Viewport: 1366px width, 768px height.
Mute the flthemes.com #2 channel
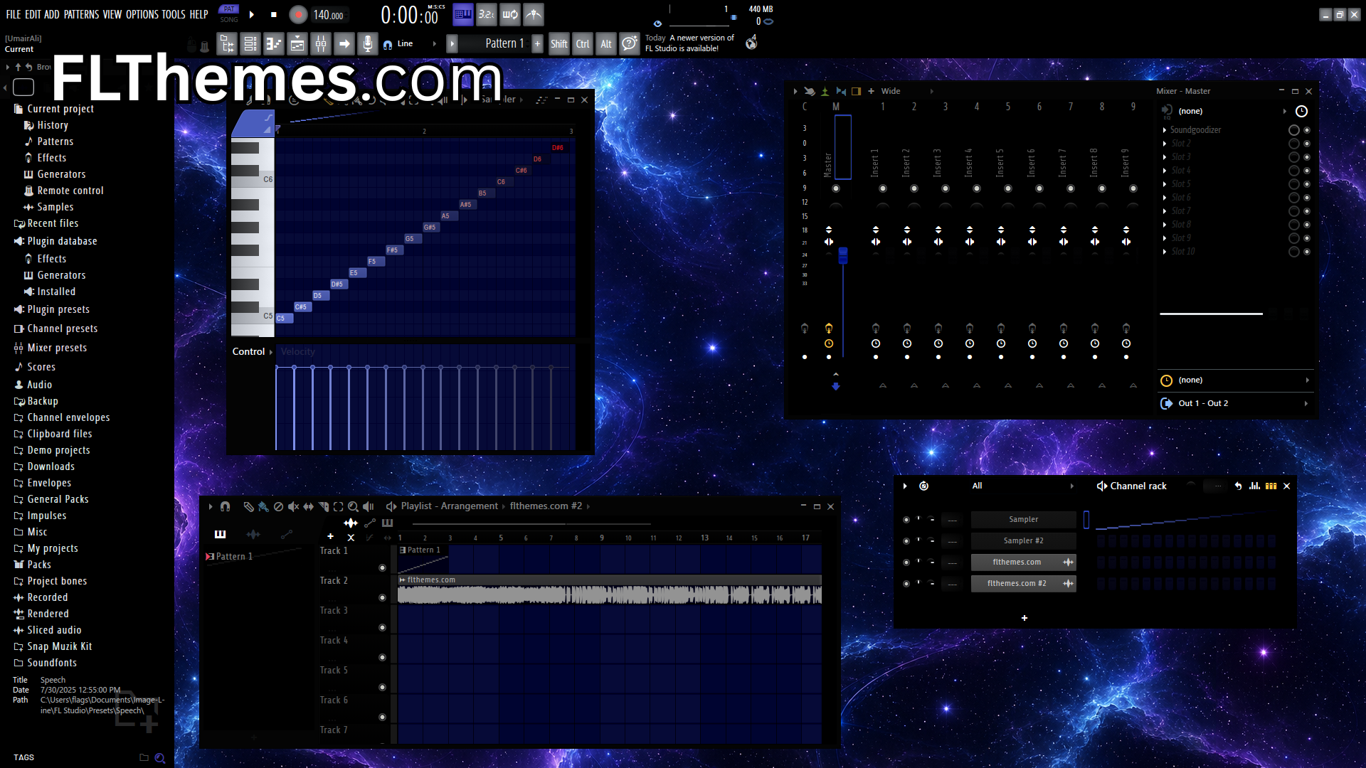pyautogui.click(x=906, y=584)
